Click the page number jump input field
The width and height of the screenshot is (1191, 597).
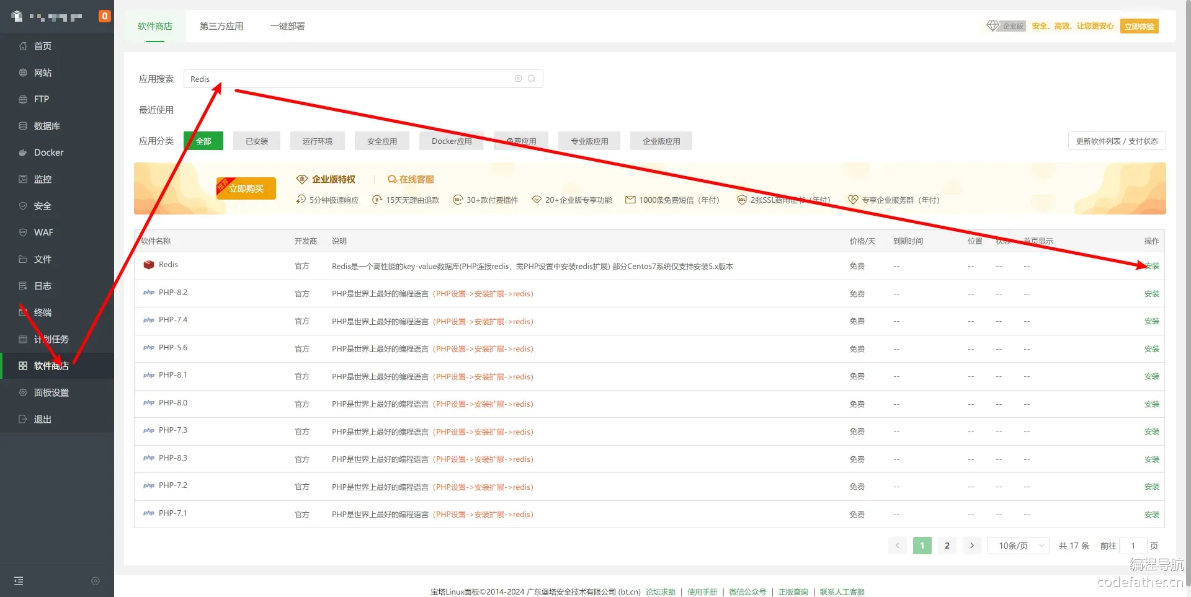1133,546
